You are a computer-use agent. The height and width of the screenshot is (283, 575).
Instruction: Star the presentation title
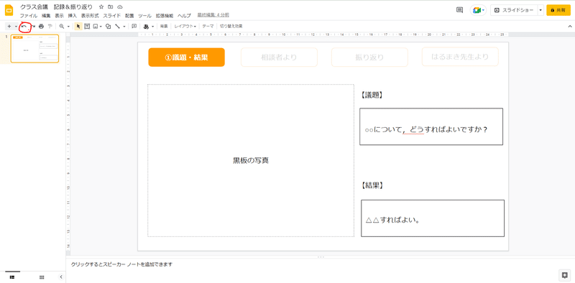(x=101, y=7)
